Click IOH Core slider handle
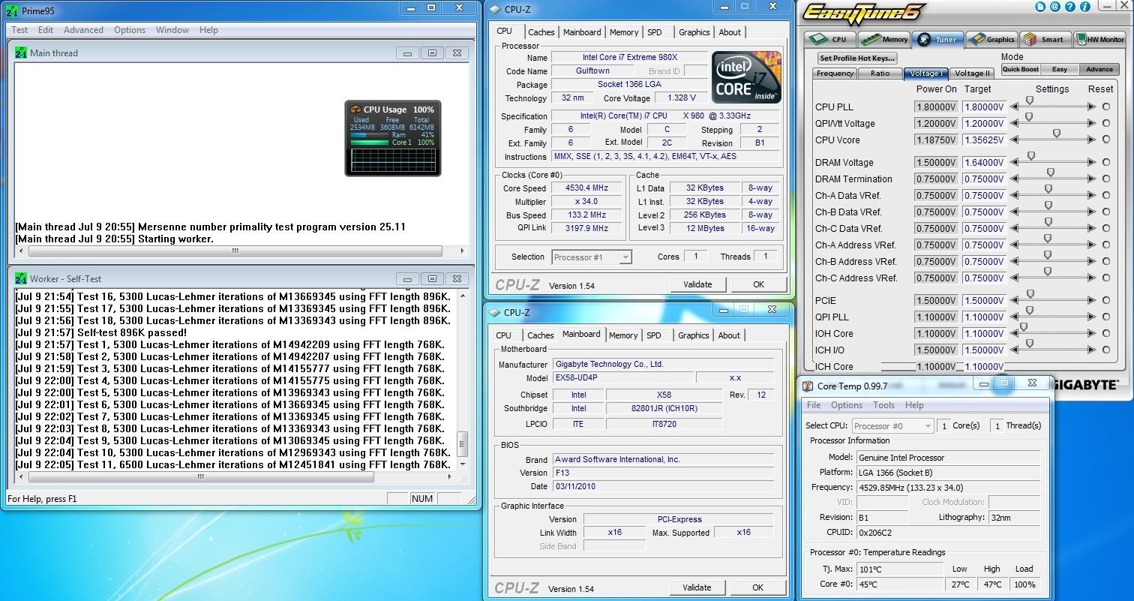 (1023, 327)
